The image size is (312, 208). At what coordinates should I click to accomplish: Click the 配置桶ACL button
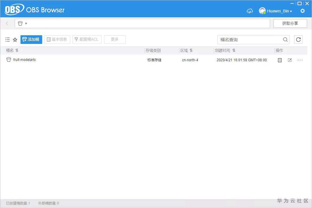87,39
